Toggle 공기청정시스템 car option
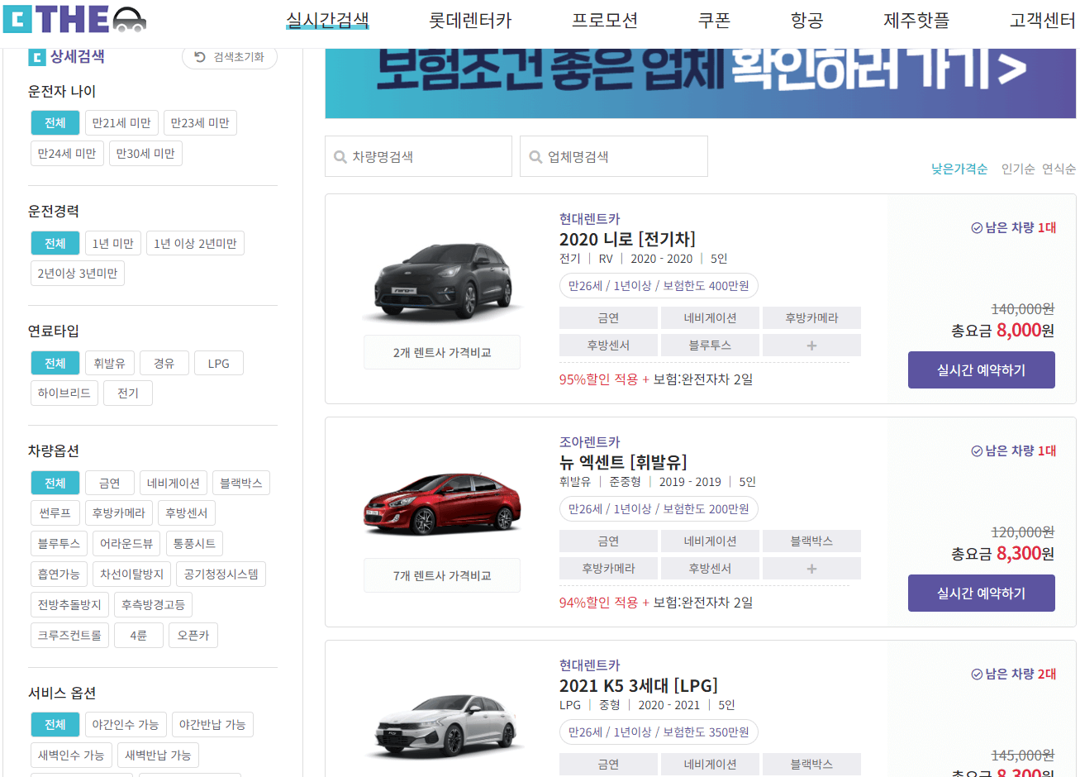Viewport: 1080px width, 777px height. pyautogui.click(x=221, y=574)
